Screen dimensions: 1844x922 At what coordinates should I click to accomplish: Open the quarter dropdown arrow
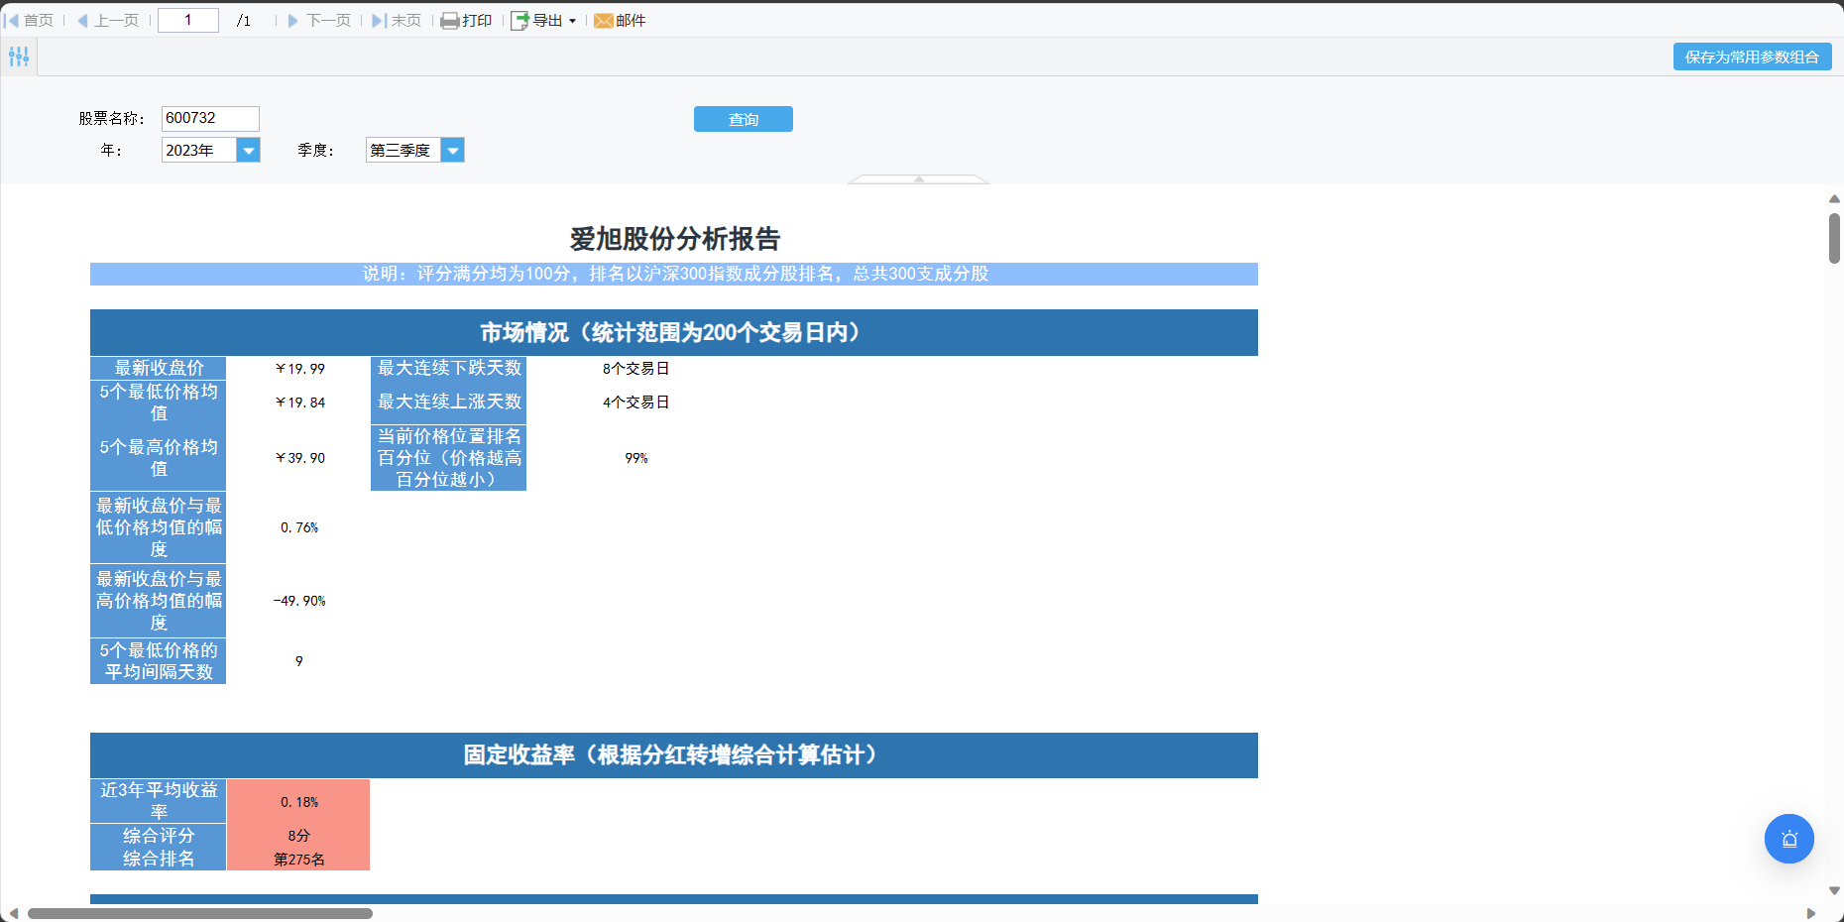(452, 150)
